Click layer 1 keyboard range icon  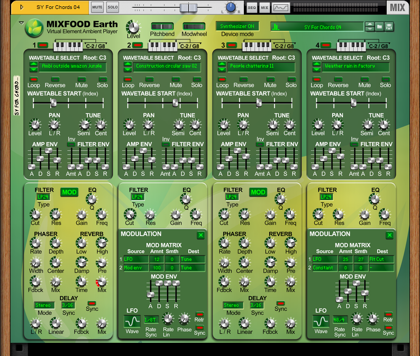tap(68, 46)
